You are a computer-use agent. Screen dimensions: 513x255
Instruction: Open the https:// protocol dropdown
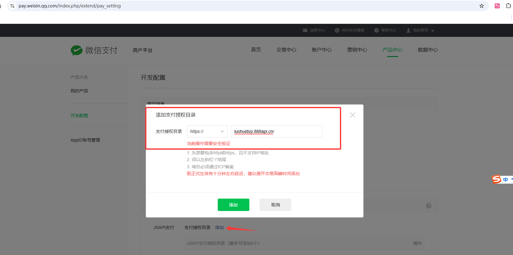tap(207, 131)
